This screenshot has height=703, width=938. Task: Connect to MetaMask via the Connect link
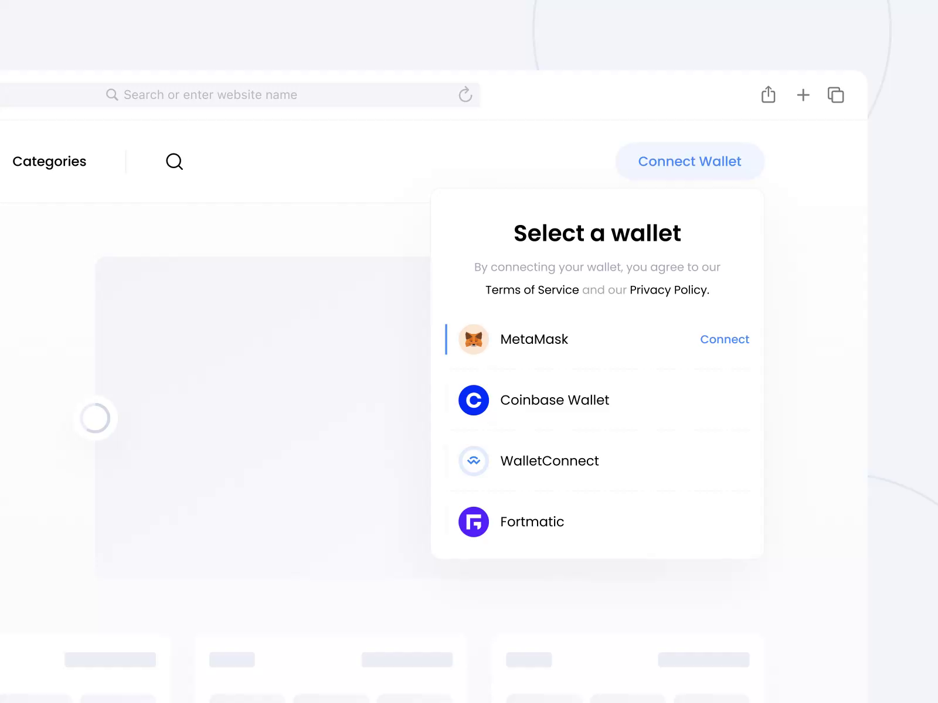[x=725, y=339]
